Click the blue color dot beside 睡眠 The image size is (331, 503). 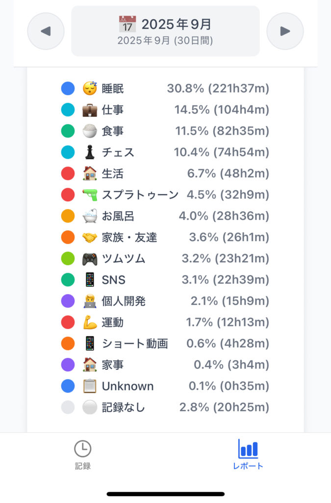(68, 88)
